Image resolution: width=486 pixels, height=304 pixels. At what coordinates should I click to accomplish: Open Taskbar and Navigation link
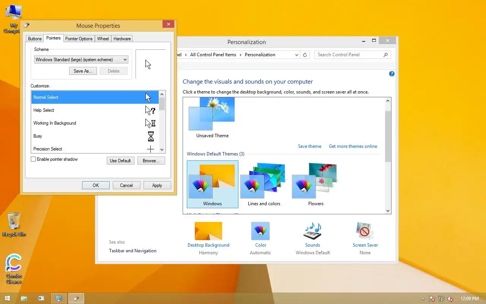coord(133,251)
